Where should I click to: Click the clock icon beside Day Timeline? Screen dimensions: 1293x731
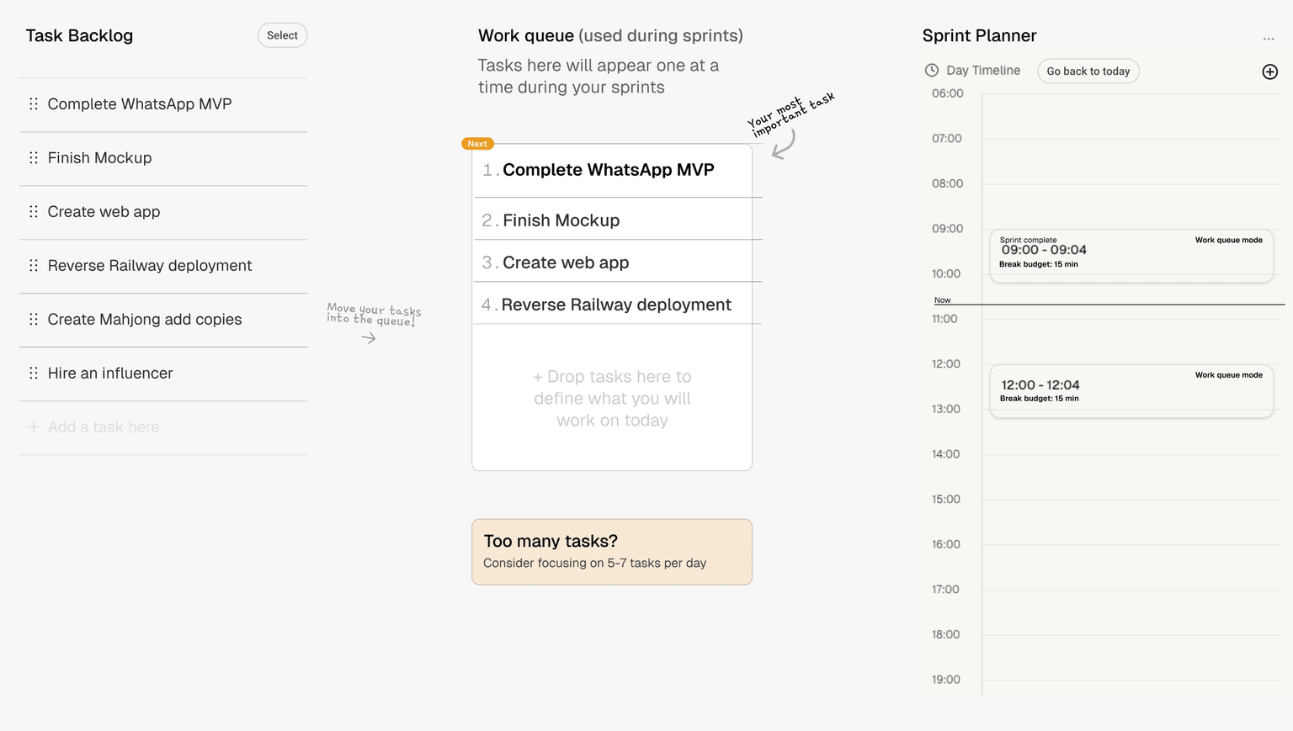932,71
